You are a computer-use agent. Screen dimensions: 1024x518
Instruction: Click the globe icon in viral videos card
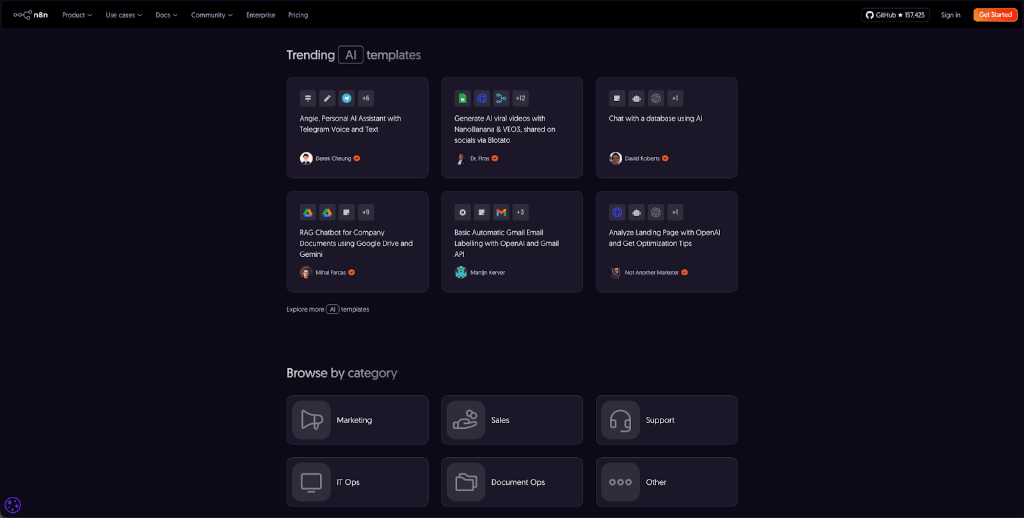click(x=482, y=98)
